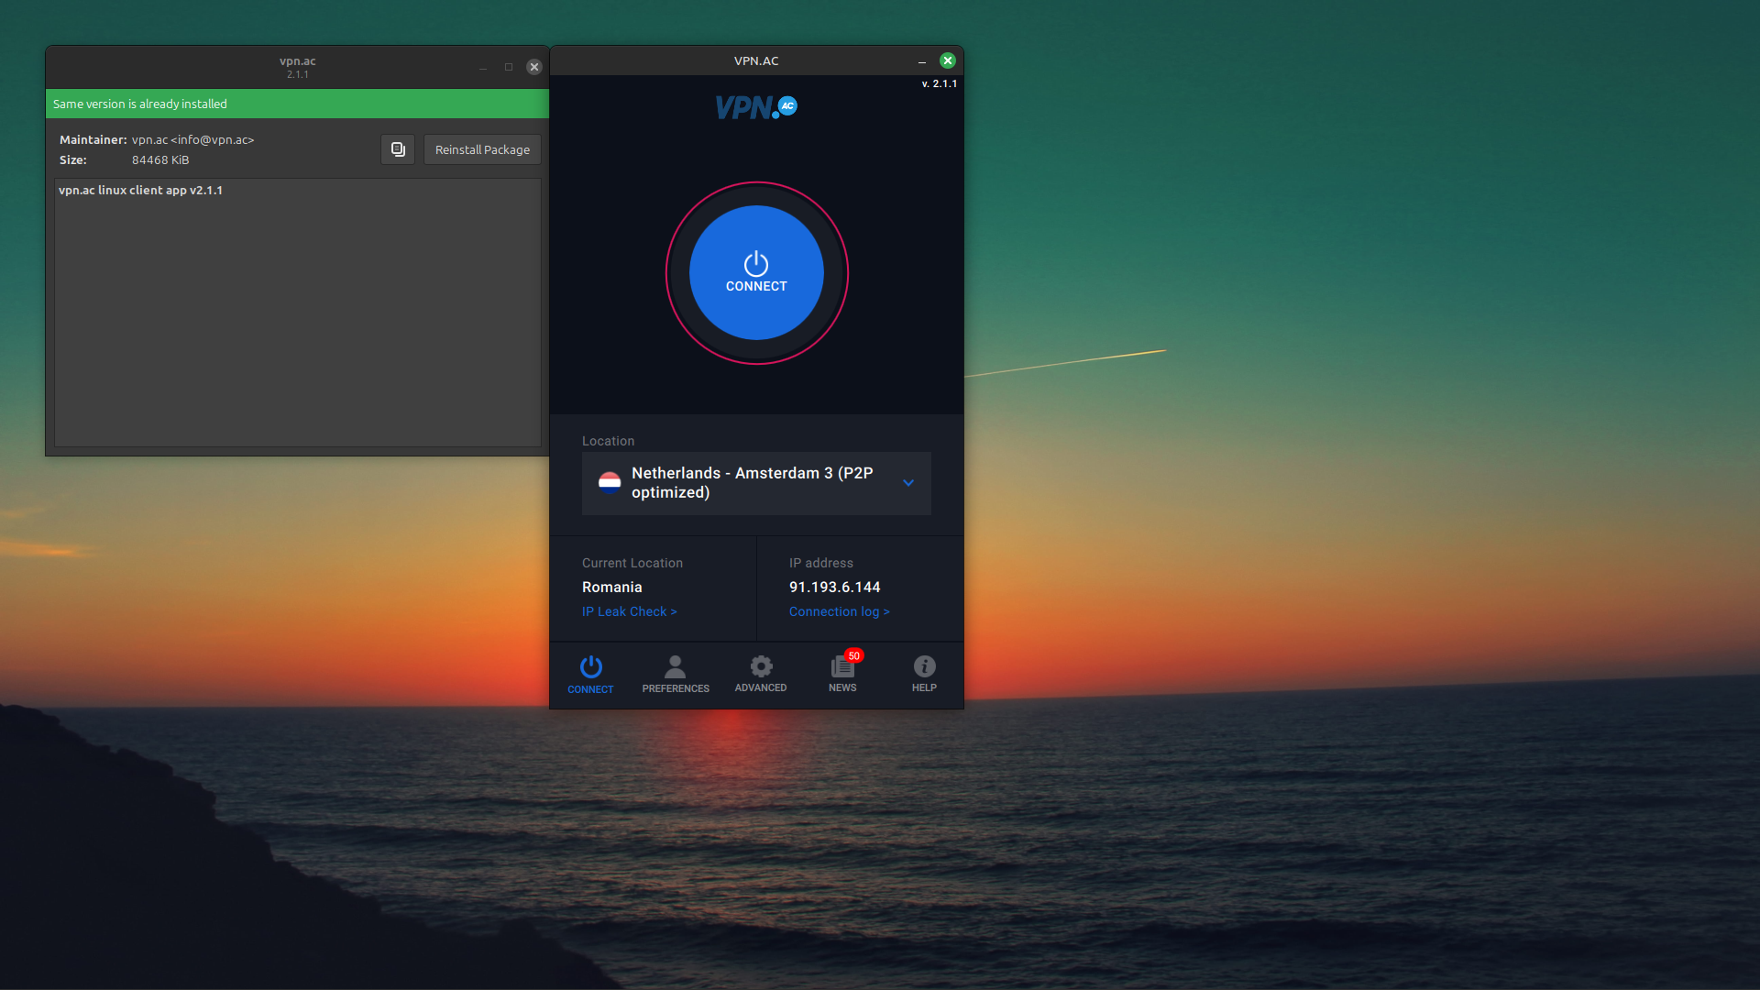Click the package description text area

click(x=298, y=313)
